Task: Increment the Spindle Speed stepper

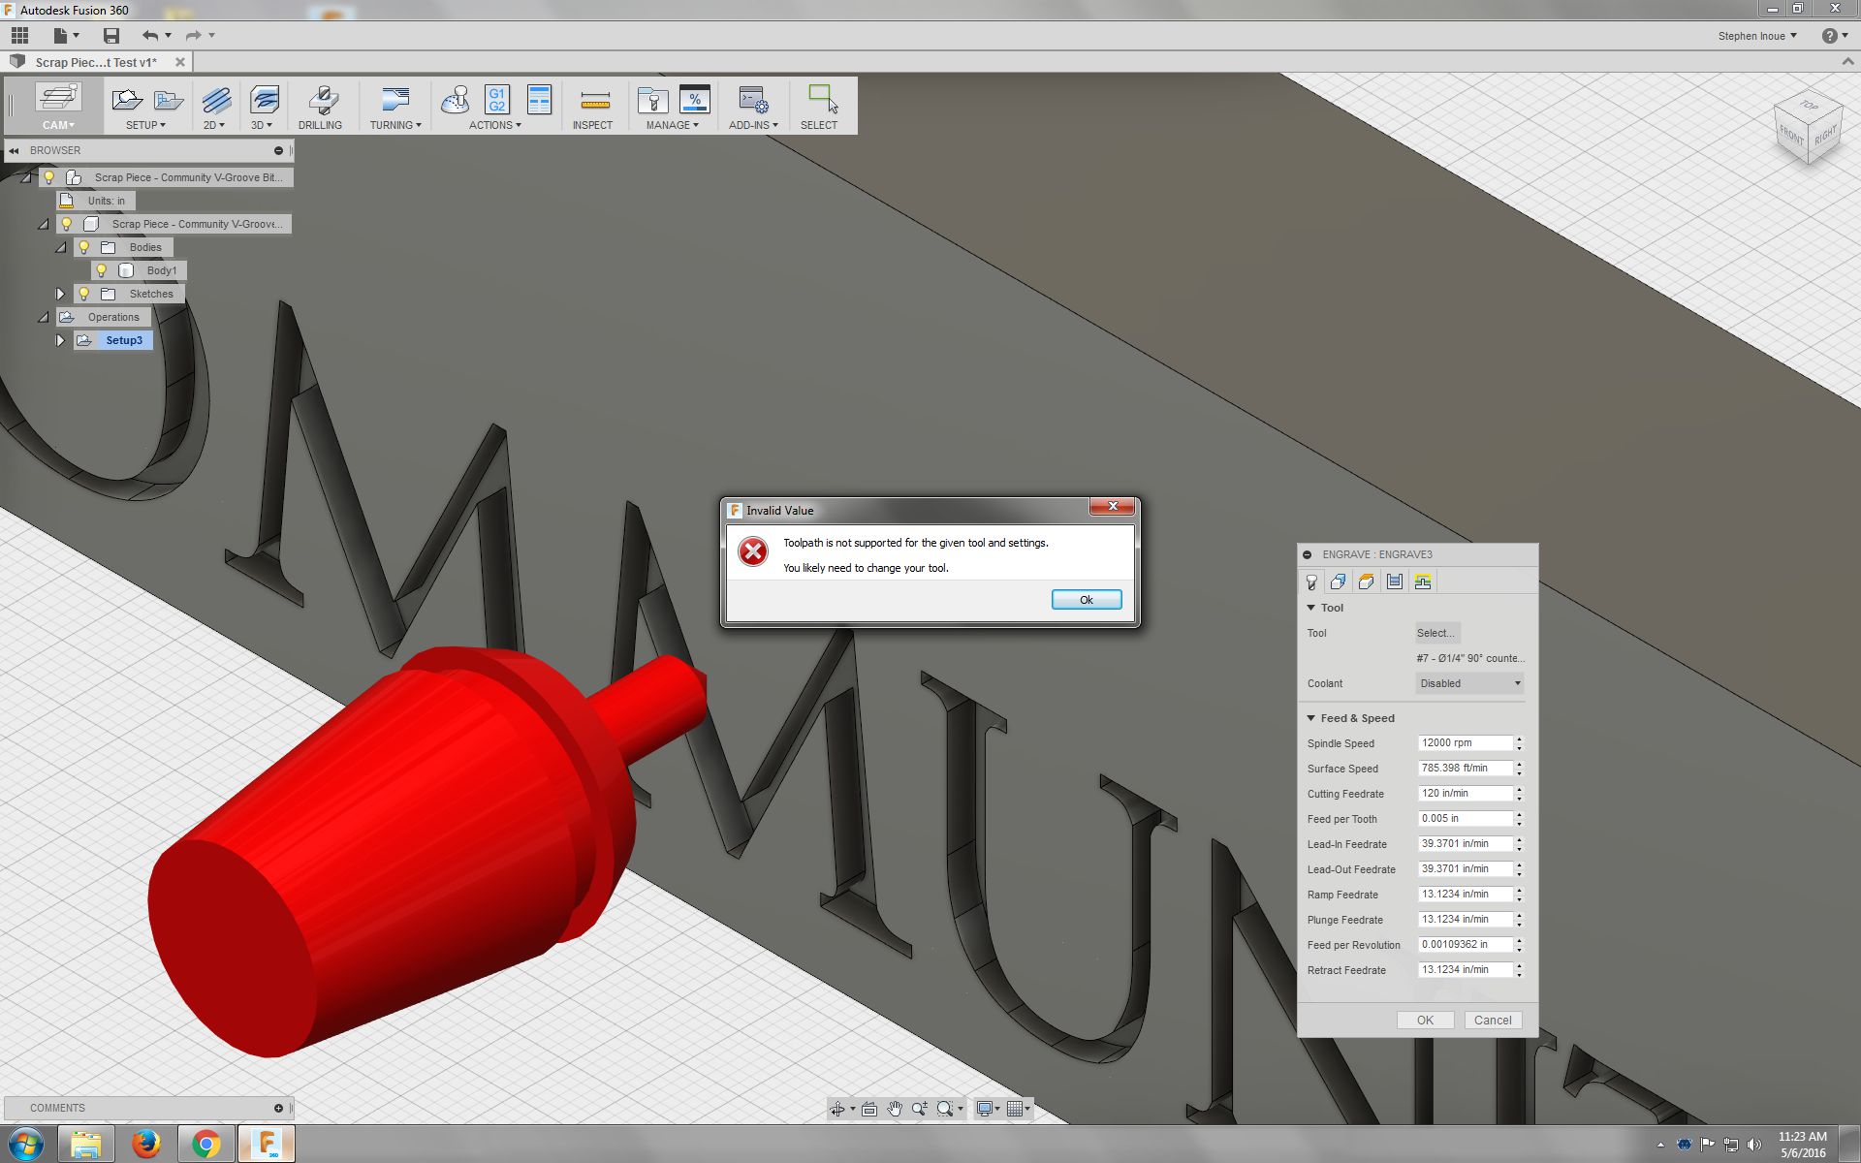Action: pos(1519,739)
